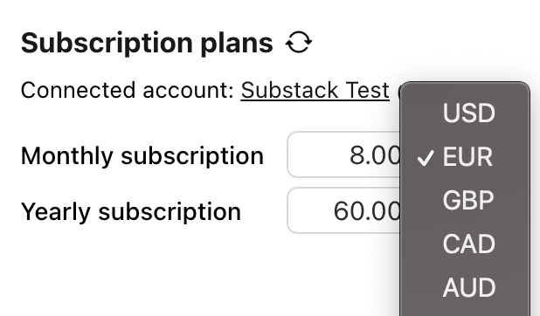Choose AUD from the dropdown menu
The width and height of the screenshot is (540, 316).
pyautogui.click(x=465, y=288)
